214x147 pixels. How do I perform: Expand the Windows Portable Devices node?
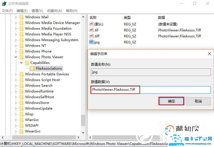coord(16,74)
